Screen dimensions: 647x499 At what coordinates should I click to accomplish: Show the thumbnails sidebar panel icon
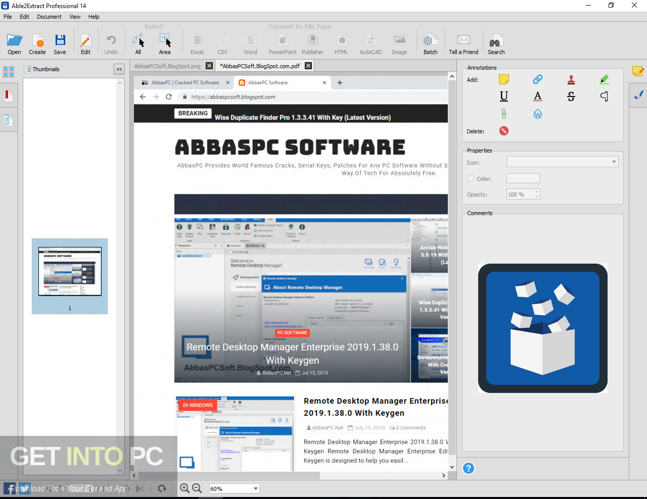[9, 72]
